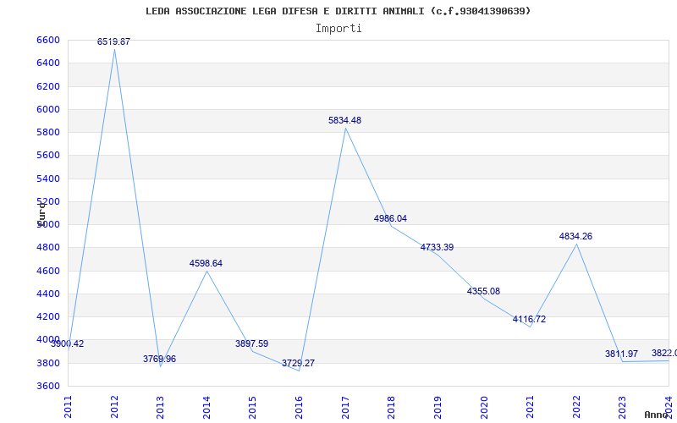Select the y-axis value 3800
The height and width of the screenshot is (423, 677).
(x=48, y=363)
